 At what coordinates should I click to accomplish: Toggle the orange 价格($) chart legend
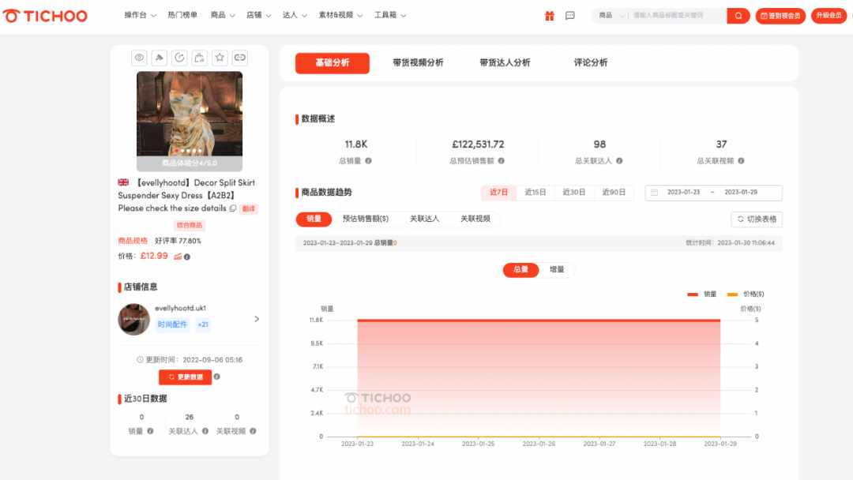click(x=746, y=294)
